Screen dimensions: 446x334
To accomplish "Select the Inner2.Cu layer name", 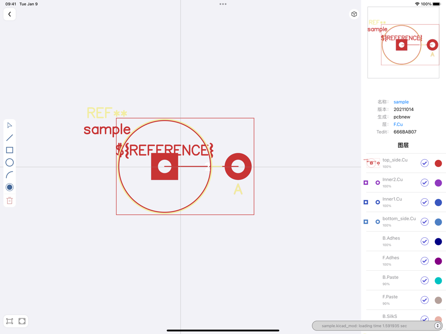I will click(x=392, y=179).
